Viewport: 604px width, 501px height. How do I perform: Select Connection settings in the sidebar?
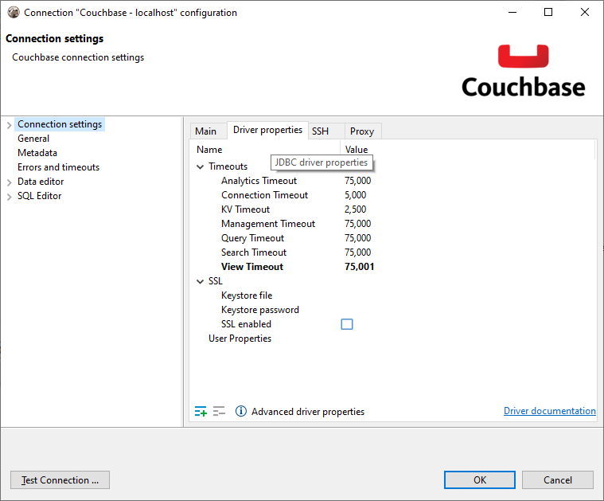(x=60, y=124)
